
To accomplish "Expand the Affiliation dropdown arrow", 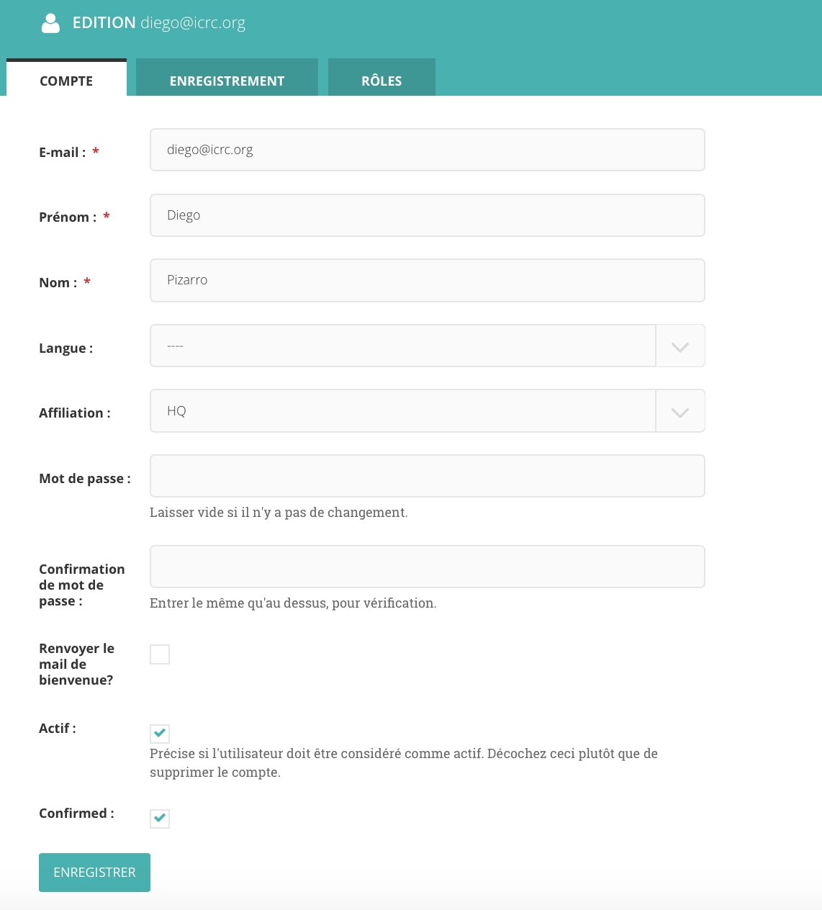I will pyautogui.click(x=679, y=412).
